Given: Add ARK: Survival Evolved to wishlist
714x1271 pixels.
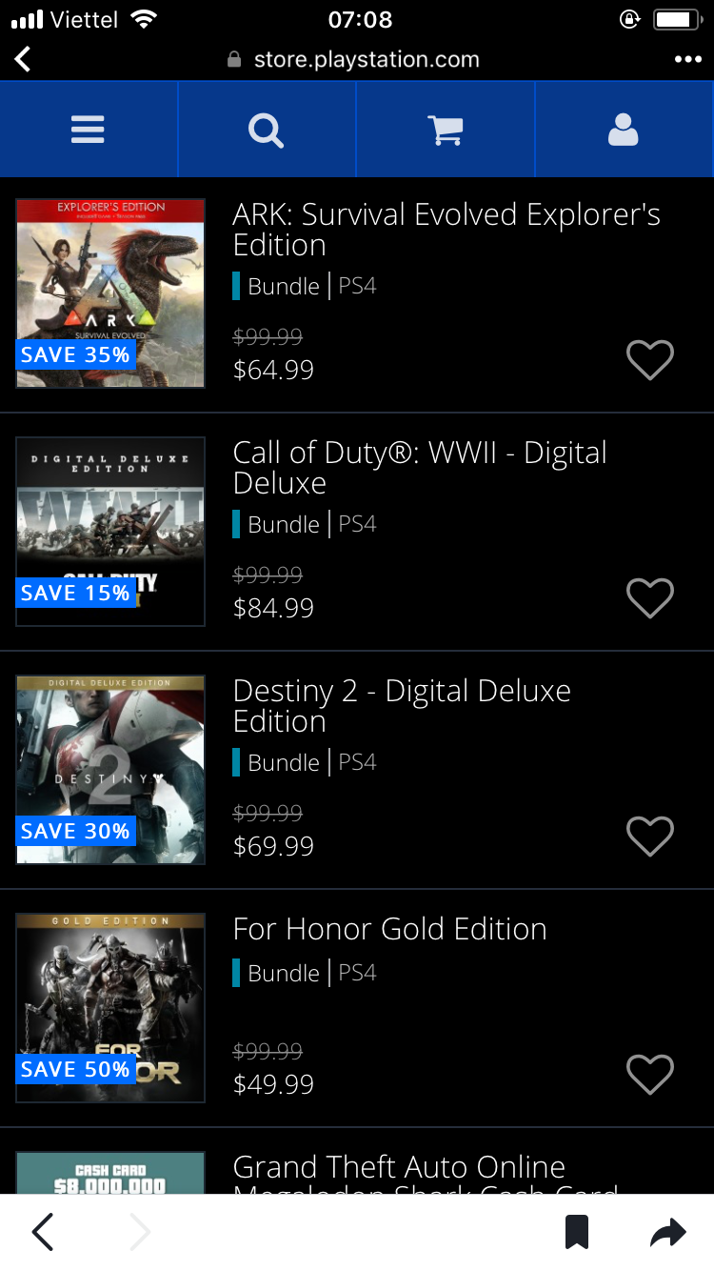Looking at the screenshot, I should coord(650,359).
